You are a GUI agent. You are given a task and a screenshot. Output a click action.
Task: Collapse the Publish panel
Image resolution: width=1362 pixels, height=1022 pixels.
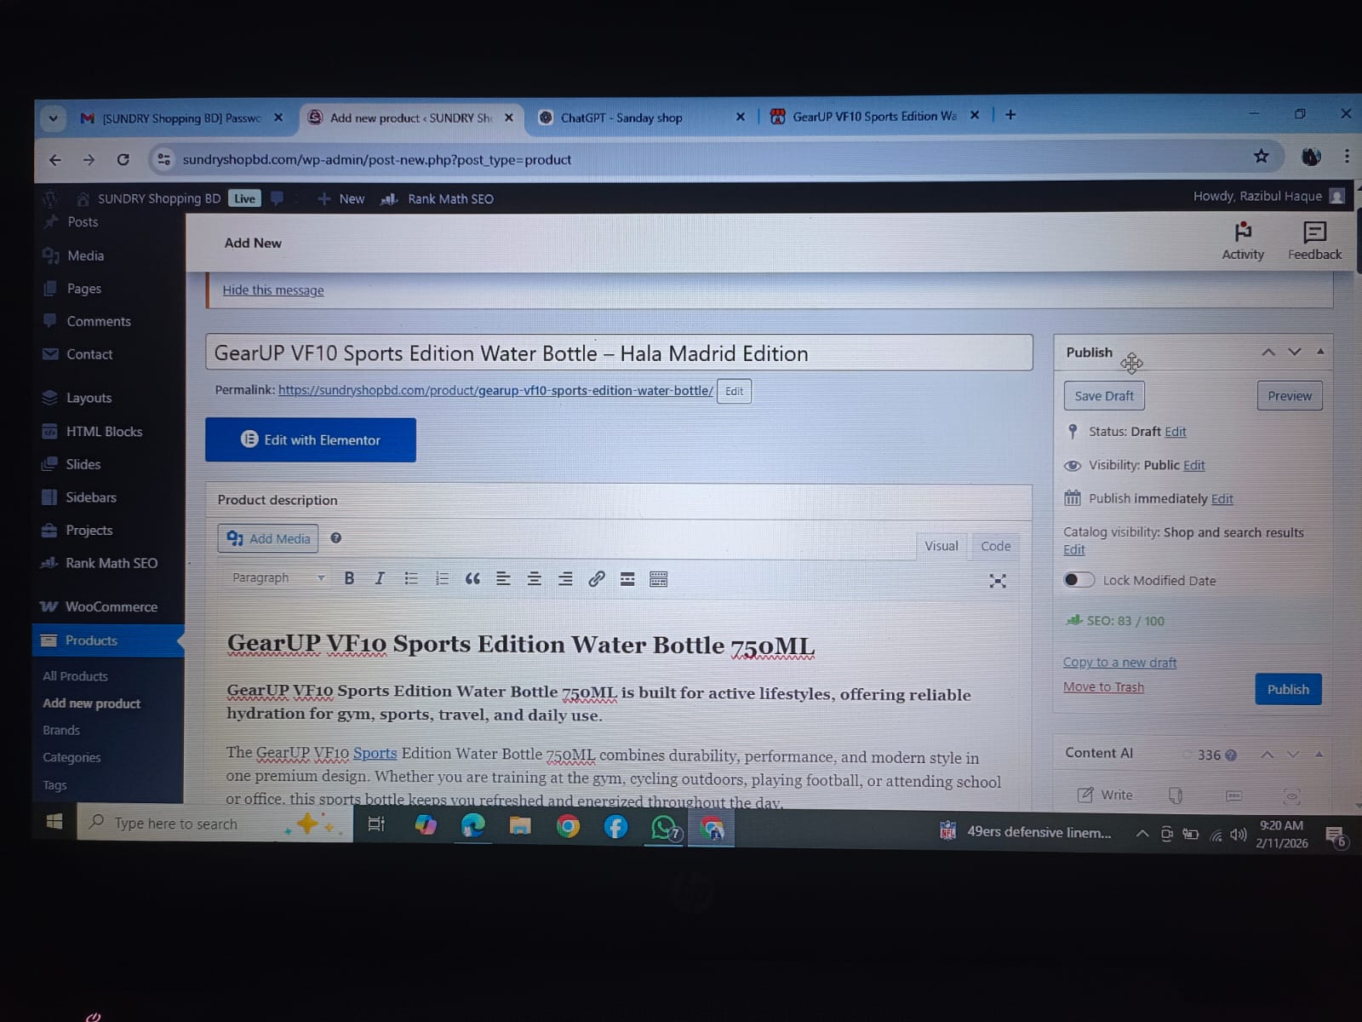pos(1319,351)
